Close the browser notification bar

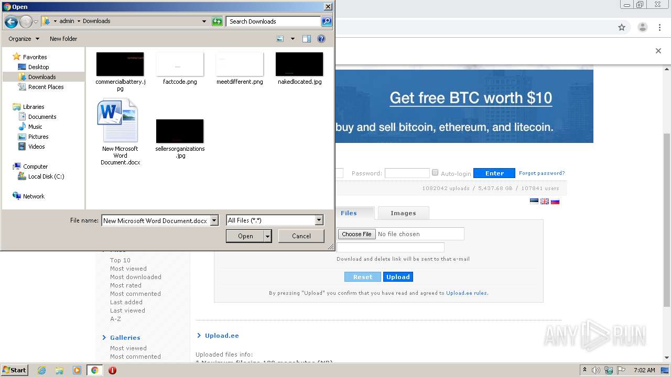(x=658, y=51)
